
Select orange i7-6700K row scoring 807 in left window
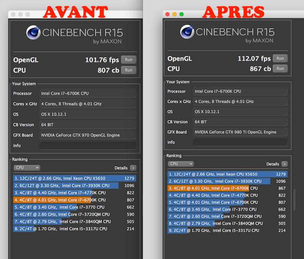coord(75,200)
